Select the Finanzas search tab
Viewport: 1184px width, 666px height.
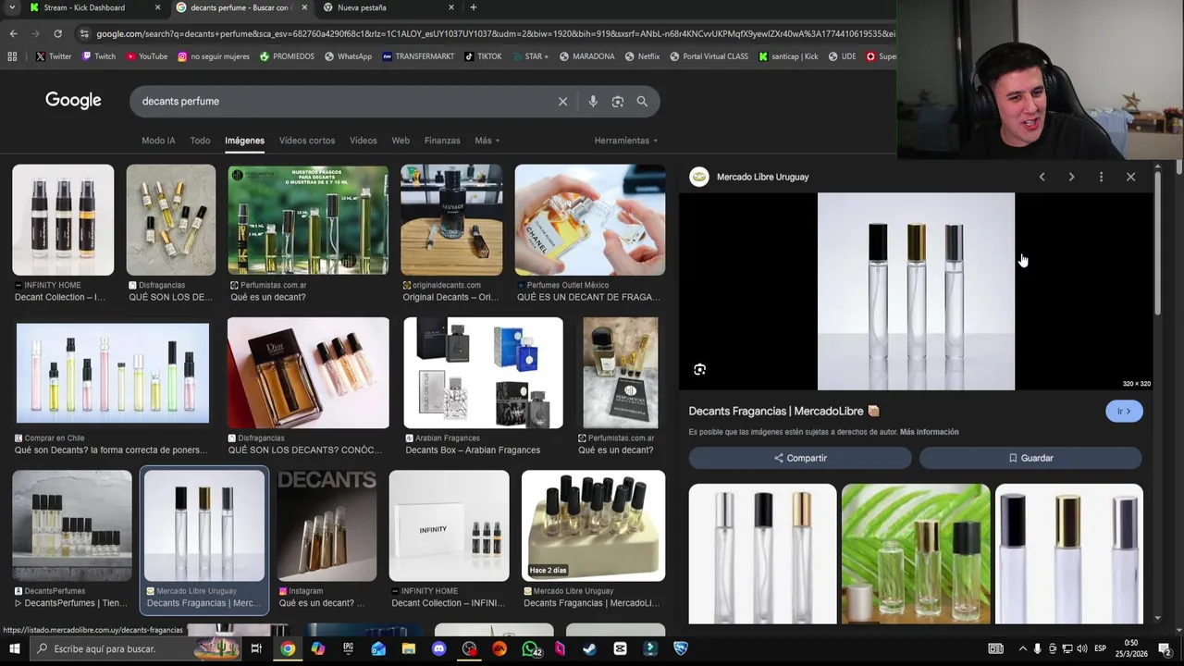coord(442,141)
